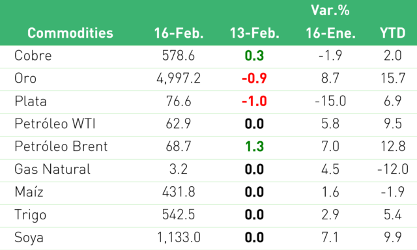The image size is (417, 250).
Task: Select Plata's -15.0 monthly variation
Action: pos(330,101)
